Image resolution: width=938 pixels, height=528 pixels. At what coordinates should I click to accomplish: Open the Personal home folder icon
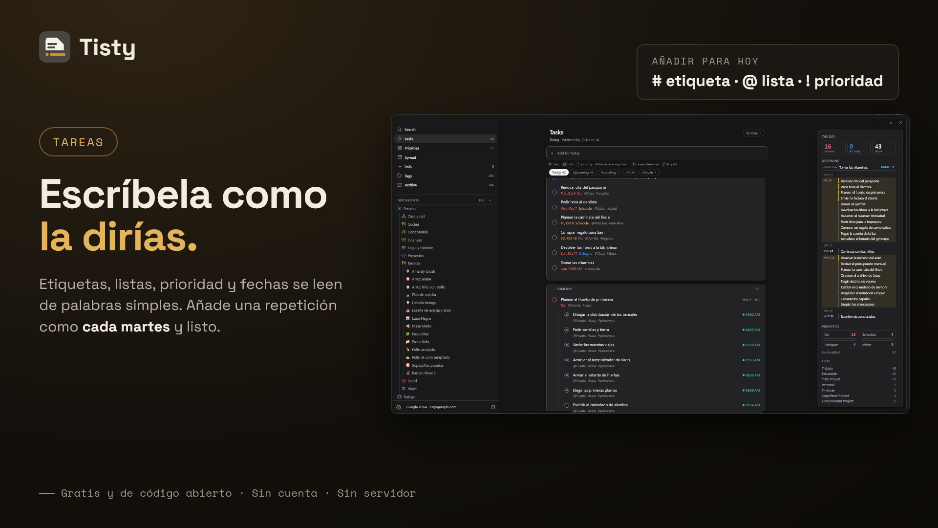(x=400, y=209)
